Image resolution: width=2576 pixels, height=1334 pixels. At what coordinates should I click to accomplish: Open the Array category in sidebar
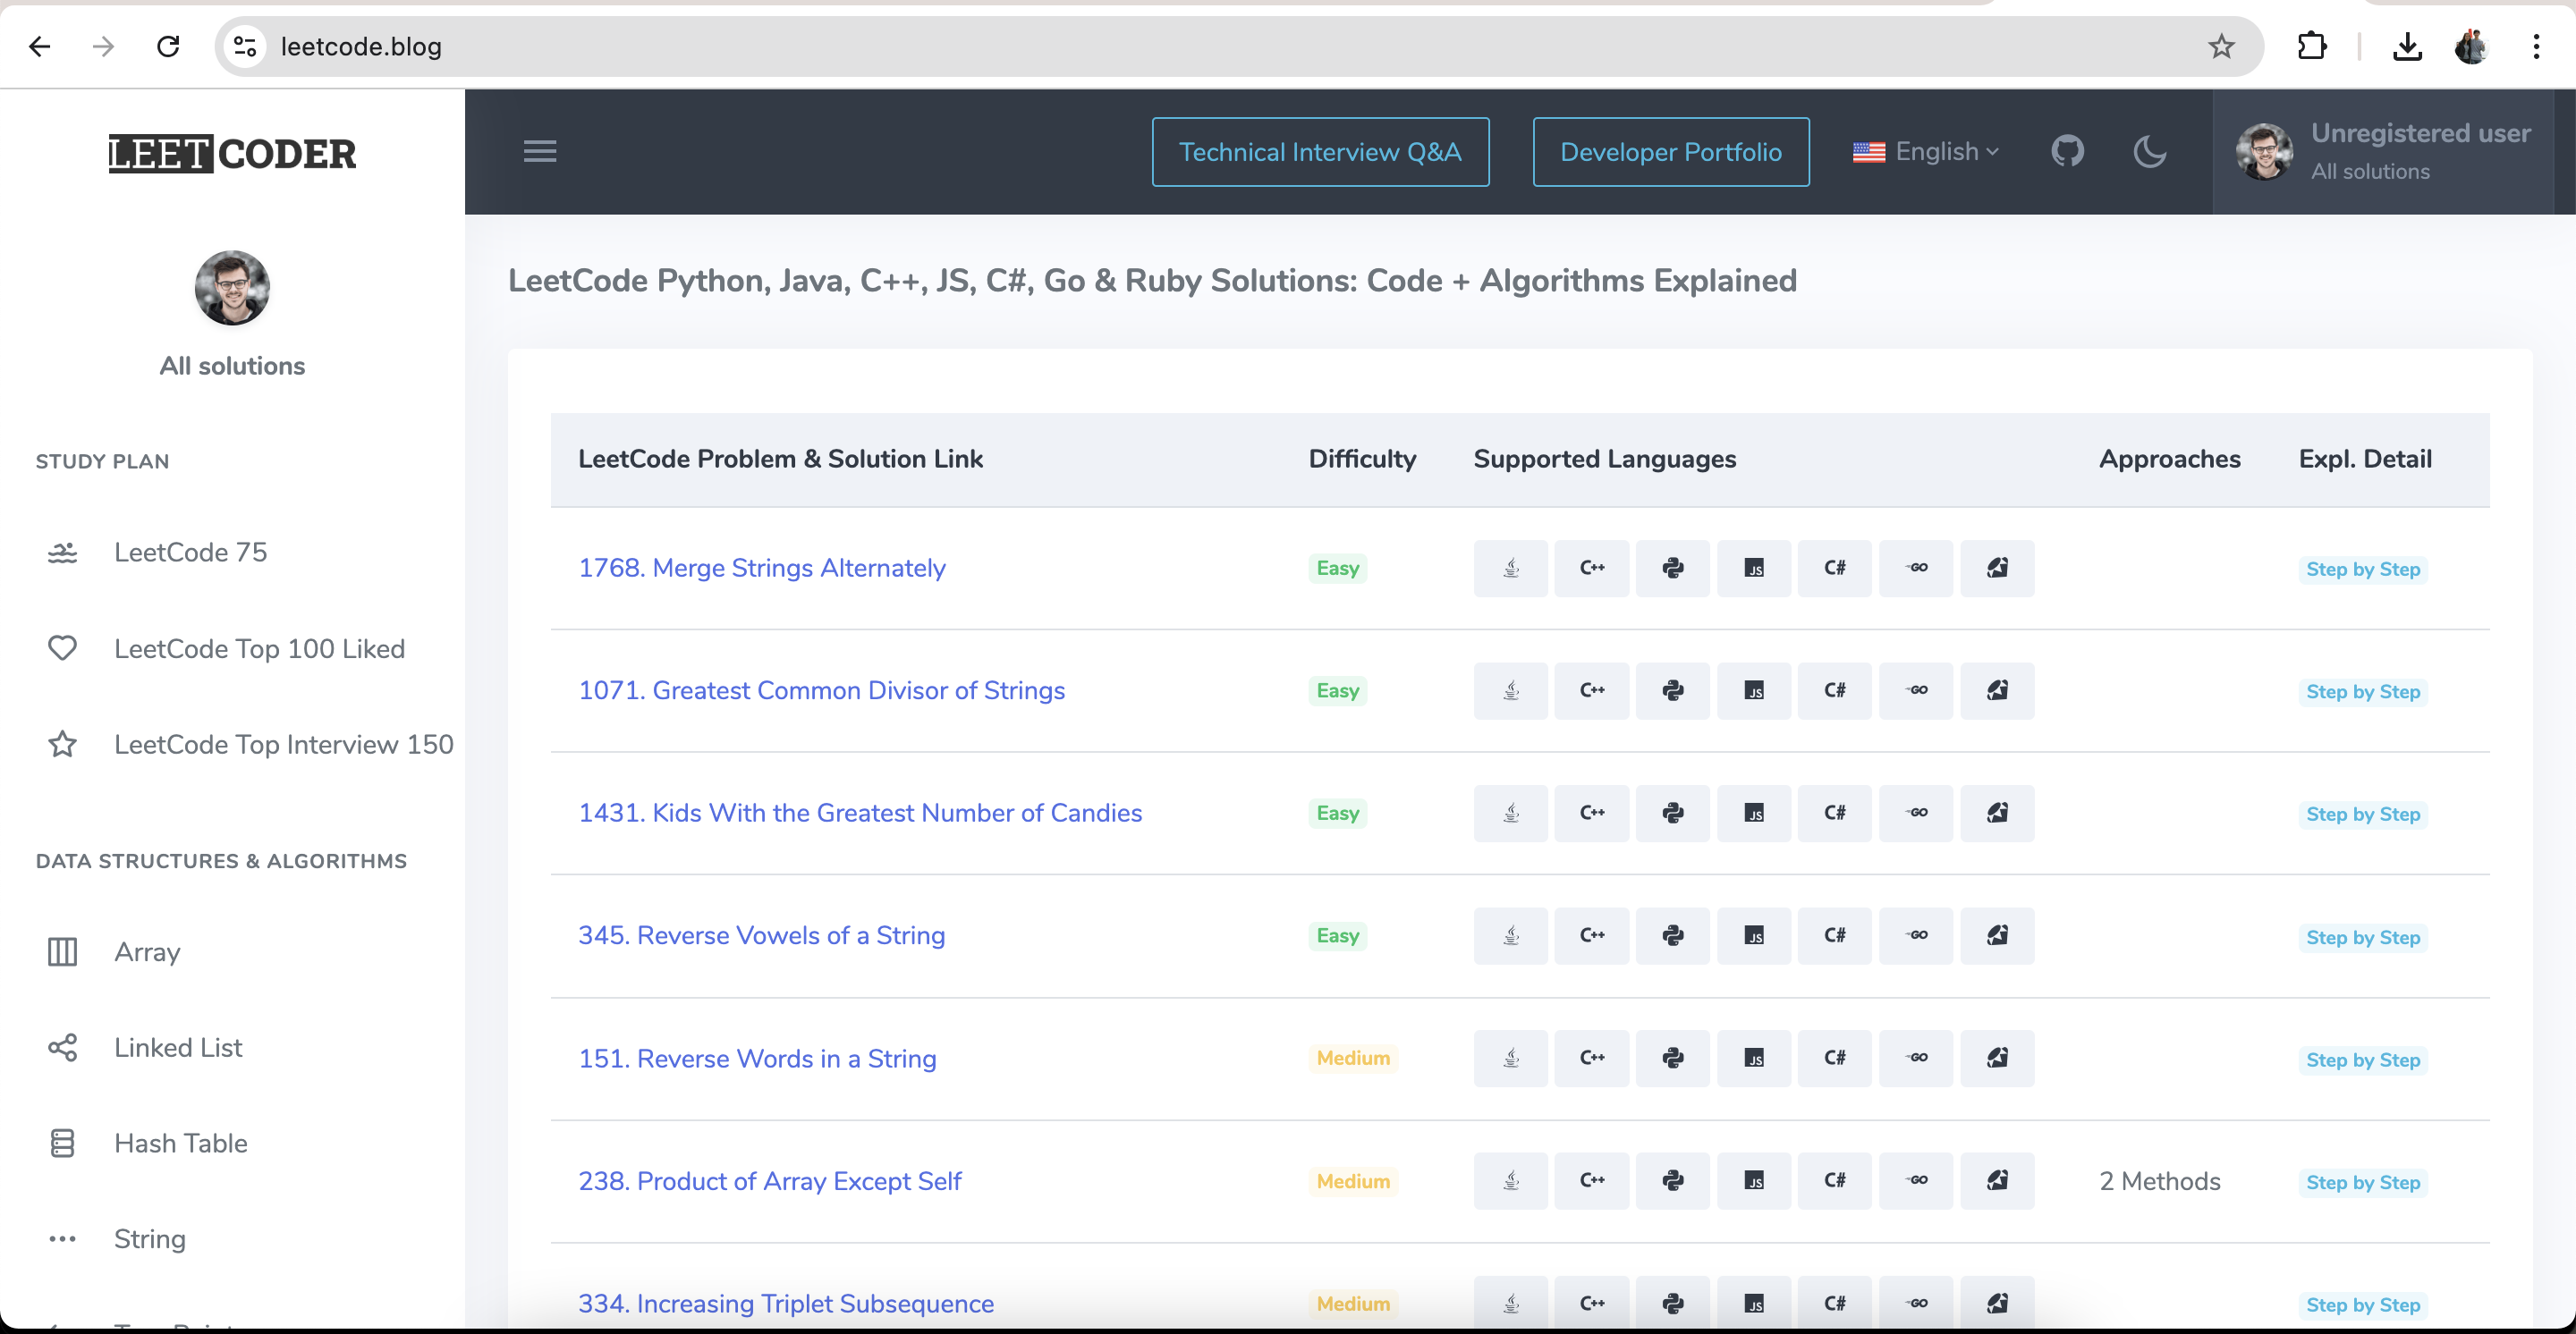tap(147, 951)
